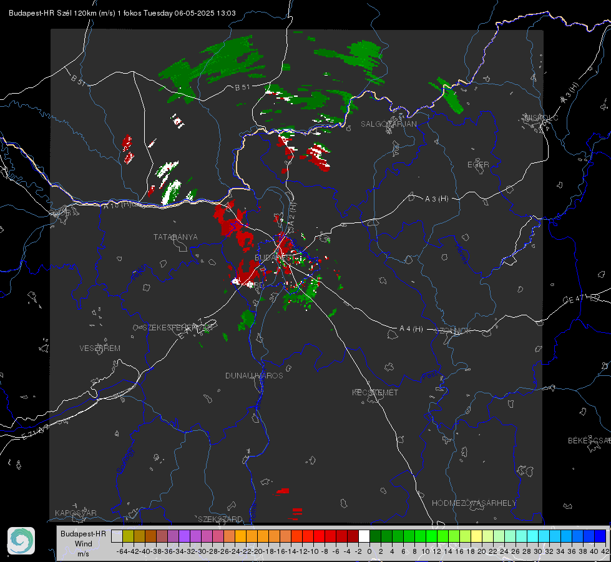Click the SALGÓTARJÁN city label

tap(388, 124)
